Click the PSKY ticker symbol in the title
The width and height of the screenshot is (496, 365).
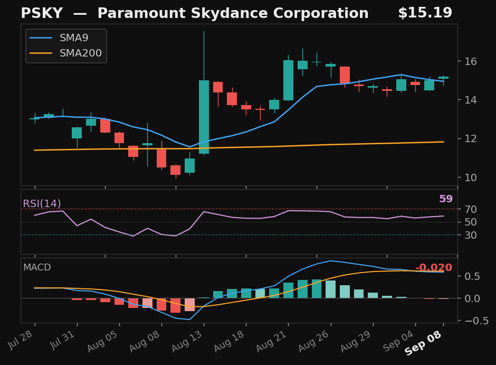click(x=42, y=13)
